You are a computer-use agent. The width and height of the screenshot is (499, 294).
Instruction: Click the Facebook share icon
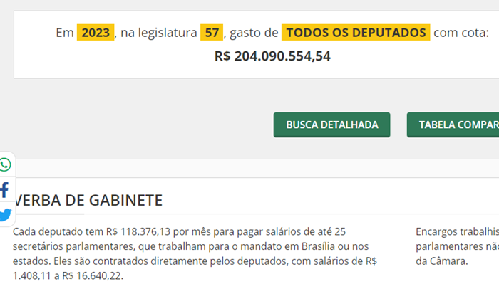tap(5, 189)
